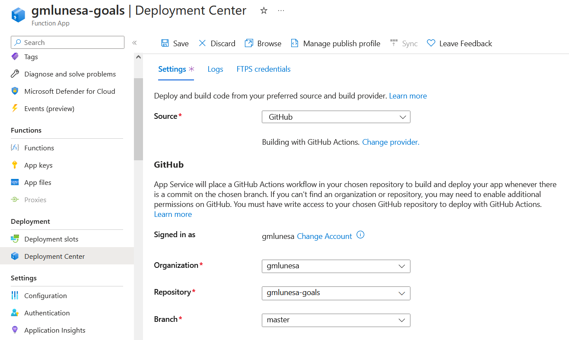Click the 'GitHub' section heading
Viewport: 569px width, 340px height.
168,165
